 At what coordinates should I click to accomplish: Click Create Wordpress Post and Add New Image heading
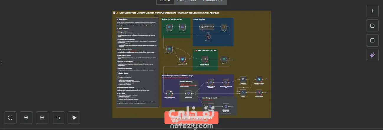pyautogui.click(x=177, y=76)
